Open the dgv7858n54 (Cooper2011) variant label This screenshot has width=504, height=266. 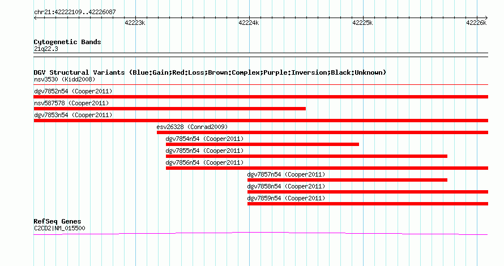(x=287, y=186)
